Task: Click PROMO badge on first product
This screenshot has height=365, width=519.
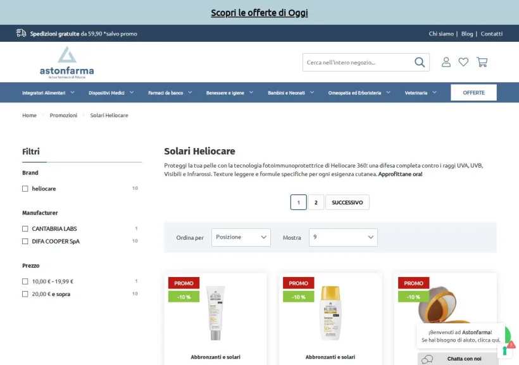Action: coord(184,283)
